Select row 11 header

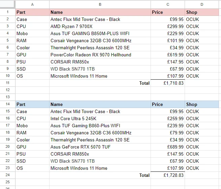click(x=8, y=83)
